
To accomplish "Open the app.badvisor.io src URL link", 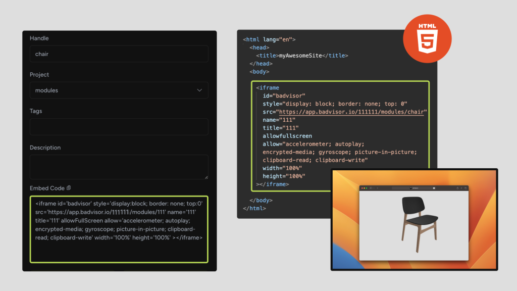I will 351,112.
